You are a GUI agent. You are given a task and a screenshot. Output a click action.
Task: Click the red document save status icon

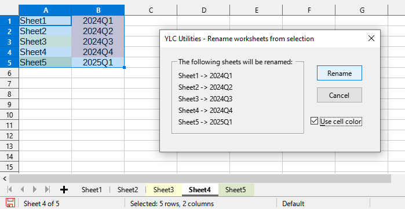click(x=10, y=203)
